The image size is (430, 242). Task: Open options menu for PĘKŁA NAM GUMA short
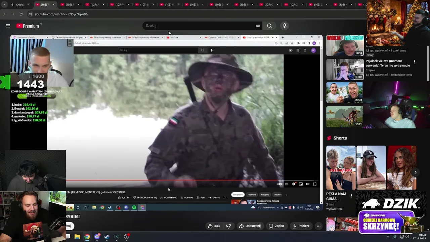[x=352, y=196]
